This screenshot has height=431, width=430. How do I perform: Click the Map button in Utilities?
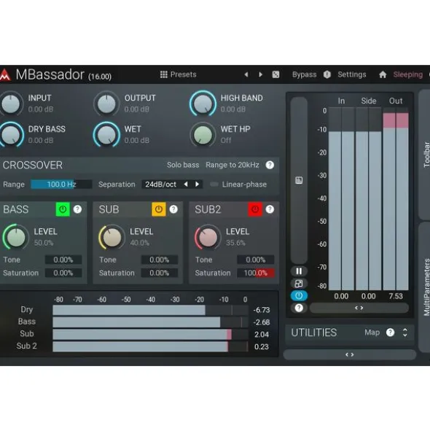pos(372,333)
